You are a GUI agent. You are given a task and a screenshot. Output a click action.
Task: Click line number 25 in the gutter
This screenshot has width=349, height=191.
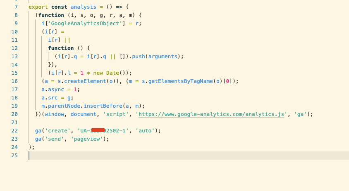point(14,156)
